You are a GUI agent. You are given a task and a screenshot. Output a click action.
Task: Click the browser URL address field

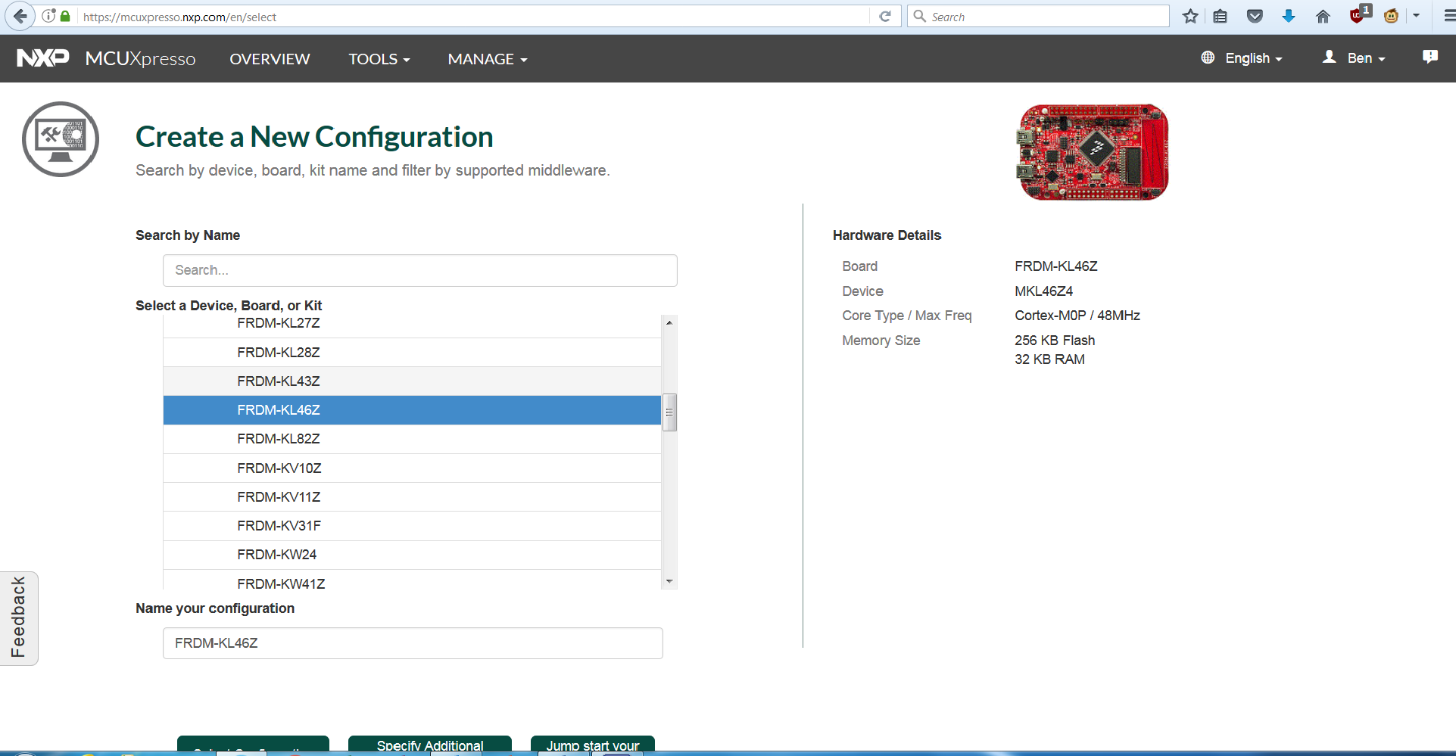click(473, 17)
